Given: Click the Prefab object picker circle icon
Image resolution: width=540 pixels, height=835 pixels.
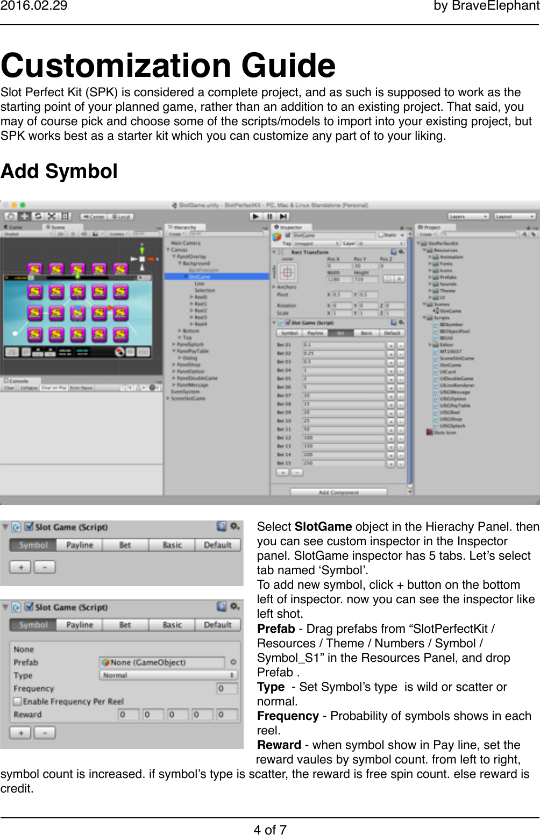Looking at the screenshot, I should point(233,662).
